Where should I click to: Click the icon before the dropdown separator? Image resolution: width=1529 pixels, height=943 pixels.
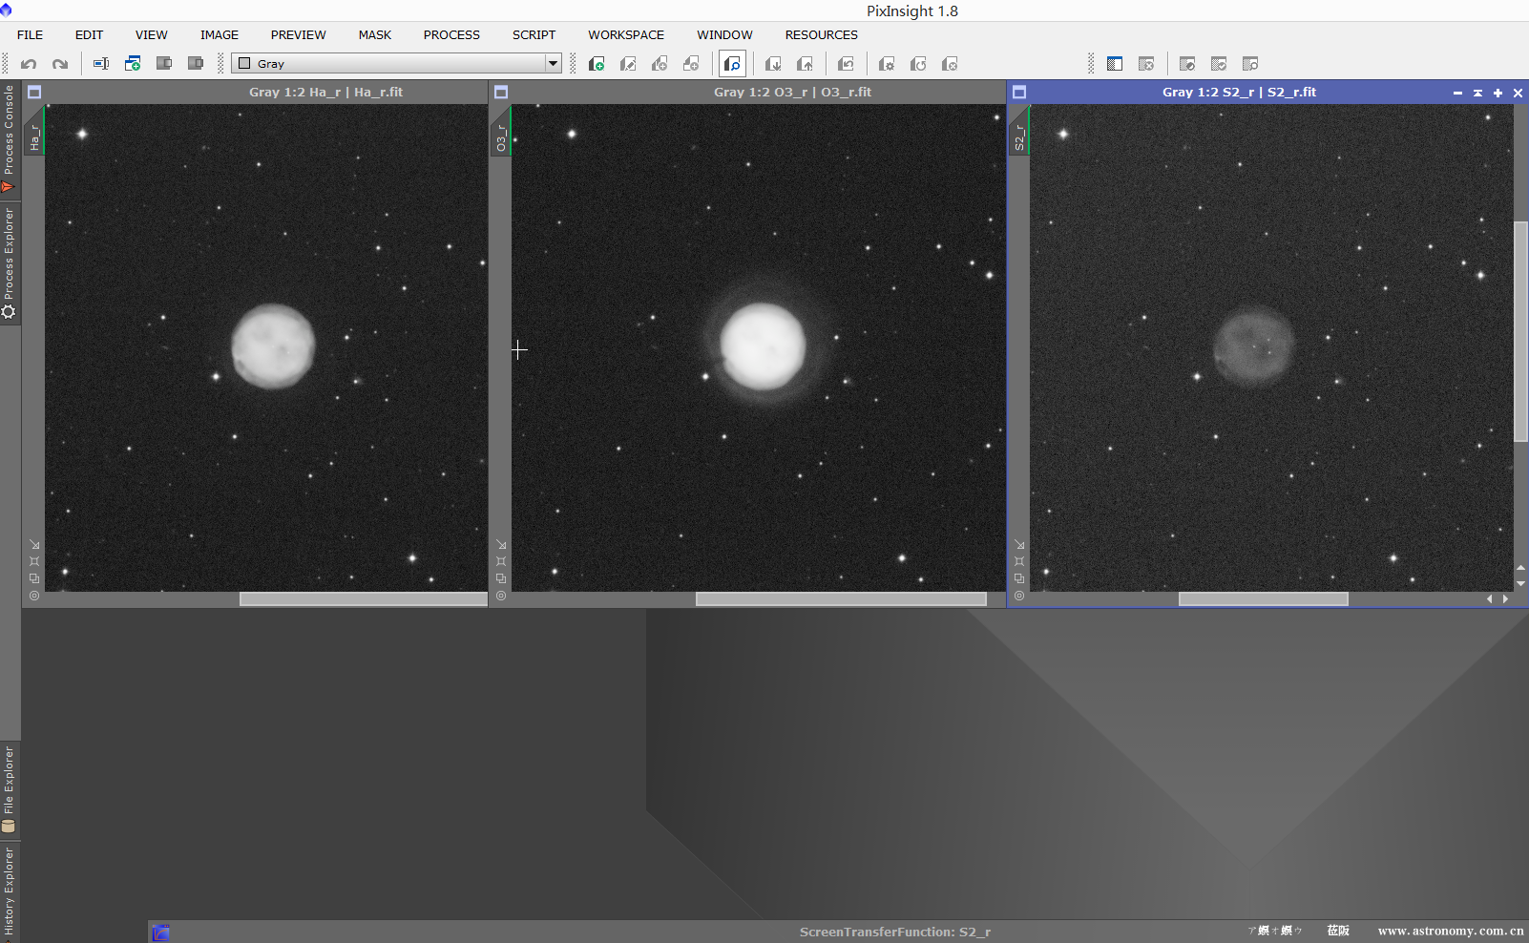point(196,64)
